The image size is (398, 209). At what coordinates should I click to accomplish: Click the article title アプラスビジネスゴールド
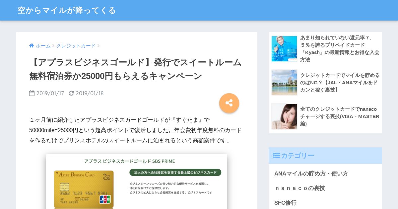pos(135,69)
